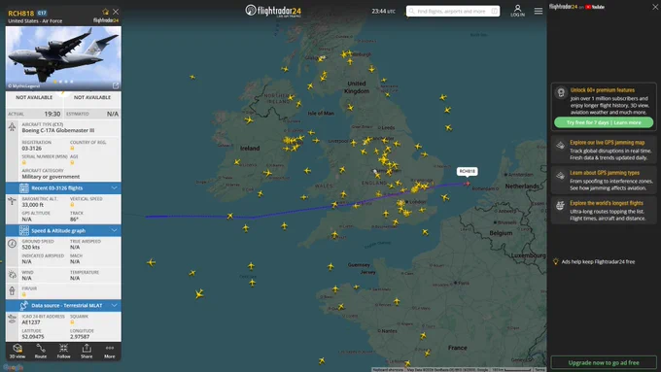Viewport: 661px width, 372px height.
Task: Close the RCH818 flight details panel
Action: (116, 12)
